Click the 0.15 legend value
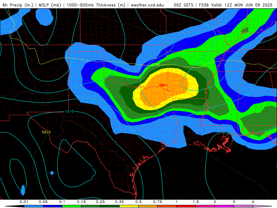The width and height of the screenshot is (277, 208). [81, 202]
